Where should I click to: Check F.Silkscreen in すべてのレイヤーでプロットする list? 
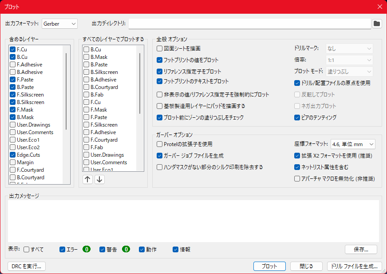point(86,125)
